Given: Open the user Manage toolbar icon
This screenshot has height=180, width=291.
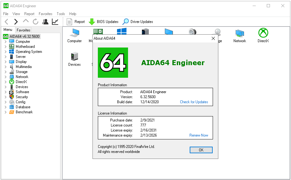Looking at the screenshot, I should 45,22.
